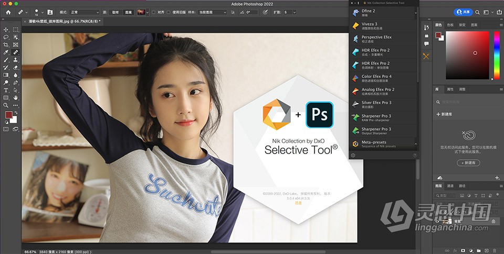The height and width of the screenshot is (254, 504).
Task: Hide the 背景 layer via eye
Action: pyautogui.click(x=437, y=222)
